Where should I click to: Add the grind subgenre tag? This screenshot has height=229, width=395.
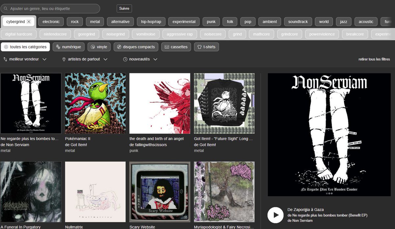[237, 34]
